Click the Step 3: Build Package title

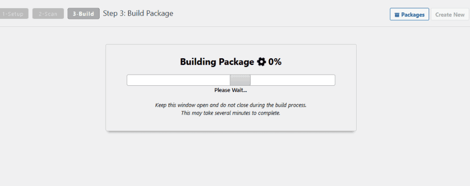click(138, 13)
